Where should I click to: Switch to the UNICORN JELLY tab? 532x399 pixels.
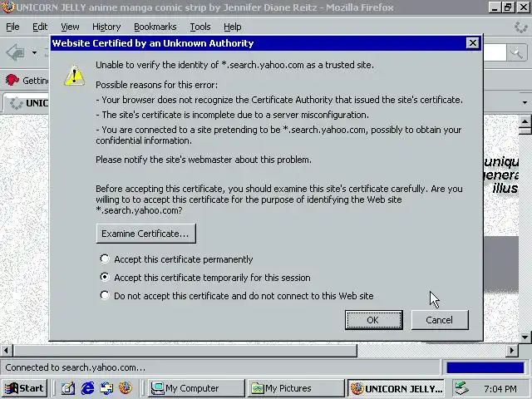27,103
